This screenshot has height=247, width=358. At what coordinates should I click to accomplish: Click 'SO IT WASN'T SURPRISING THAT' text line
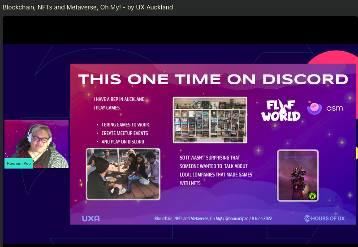pyautogui.click(x=210, y=158)
